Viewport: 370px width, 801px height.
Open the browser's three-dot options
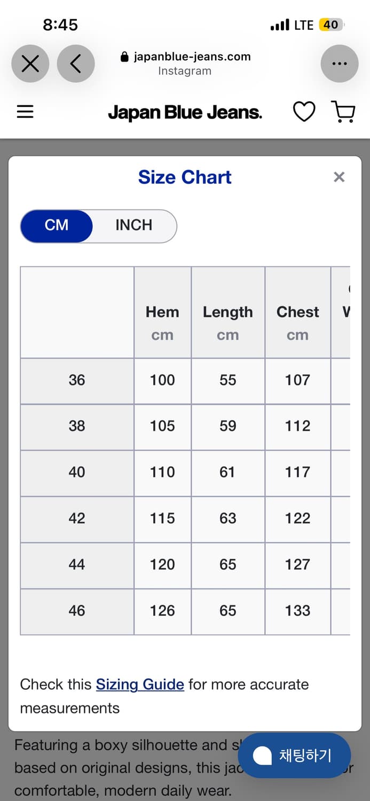point(340,64)
